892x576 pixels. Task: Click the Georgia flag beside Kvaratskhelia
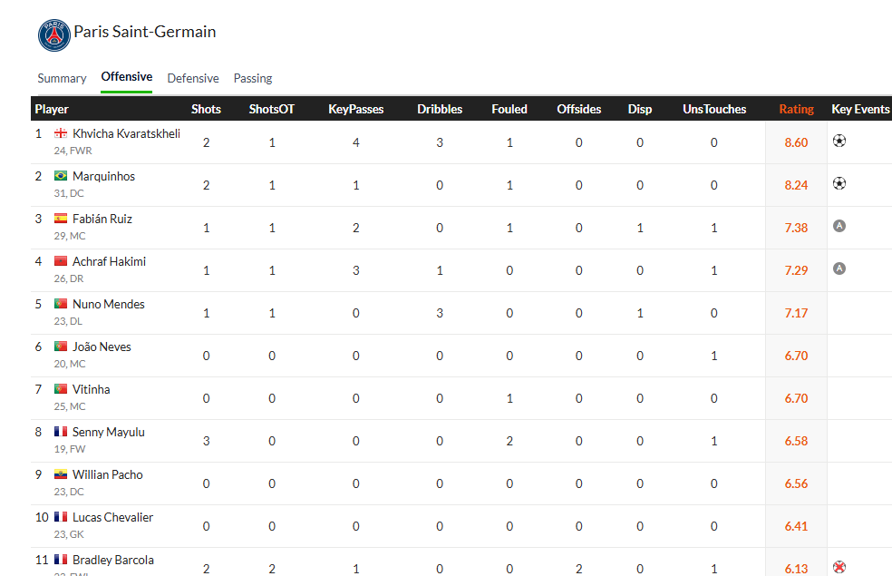coord(61,133)
